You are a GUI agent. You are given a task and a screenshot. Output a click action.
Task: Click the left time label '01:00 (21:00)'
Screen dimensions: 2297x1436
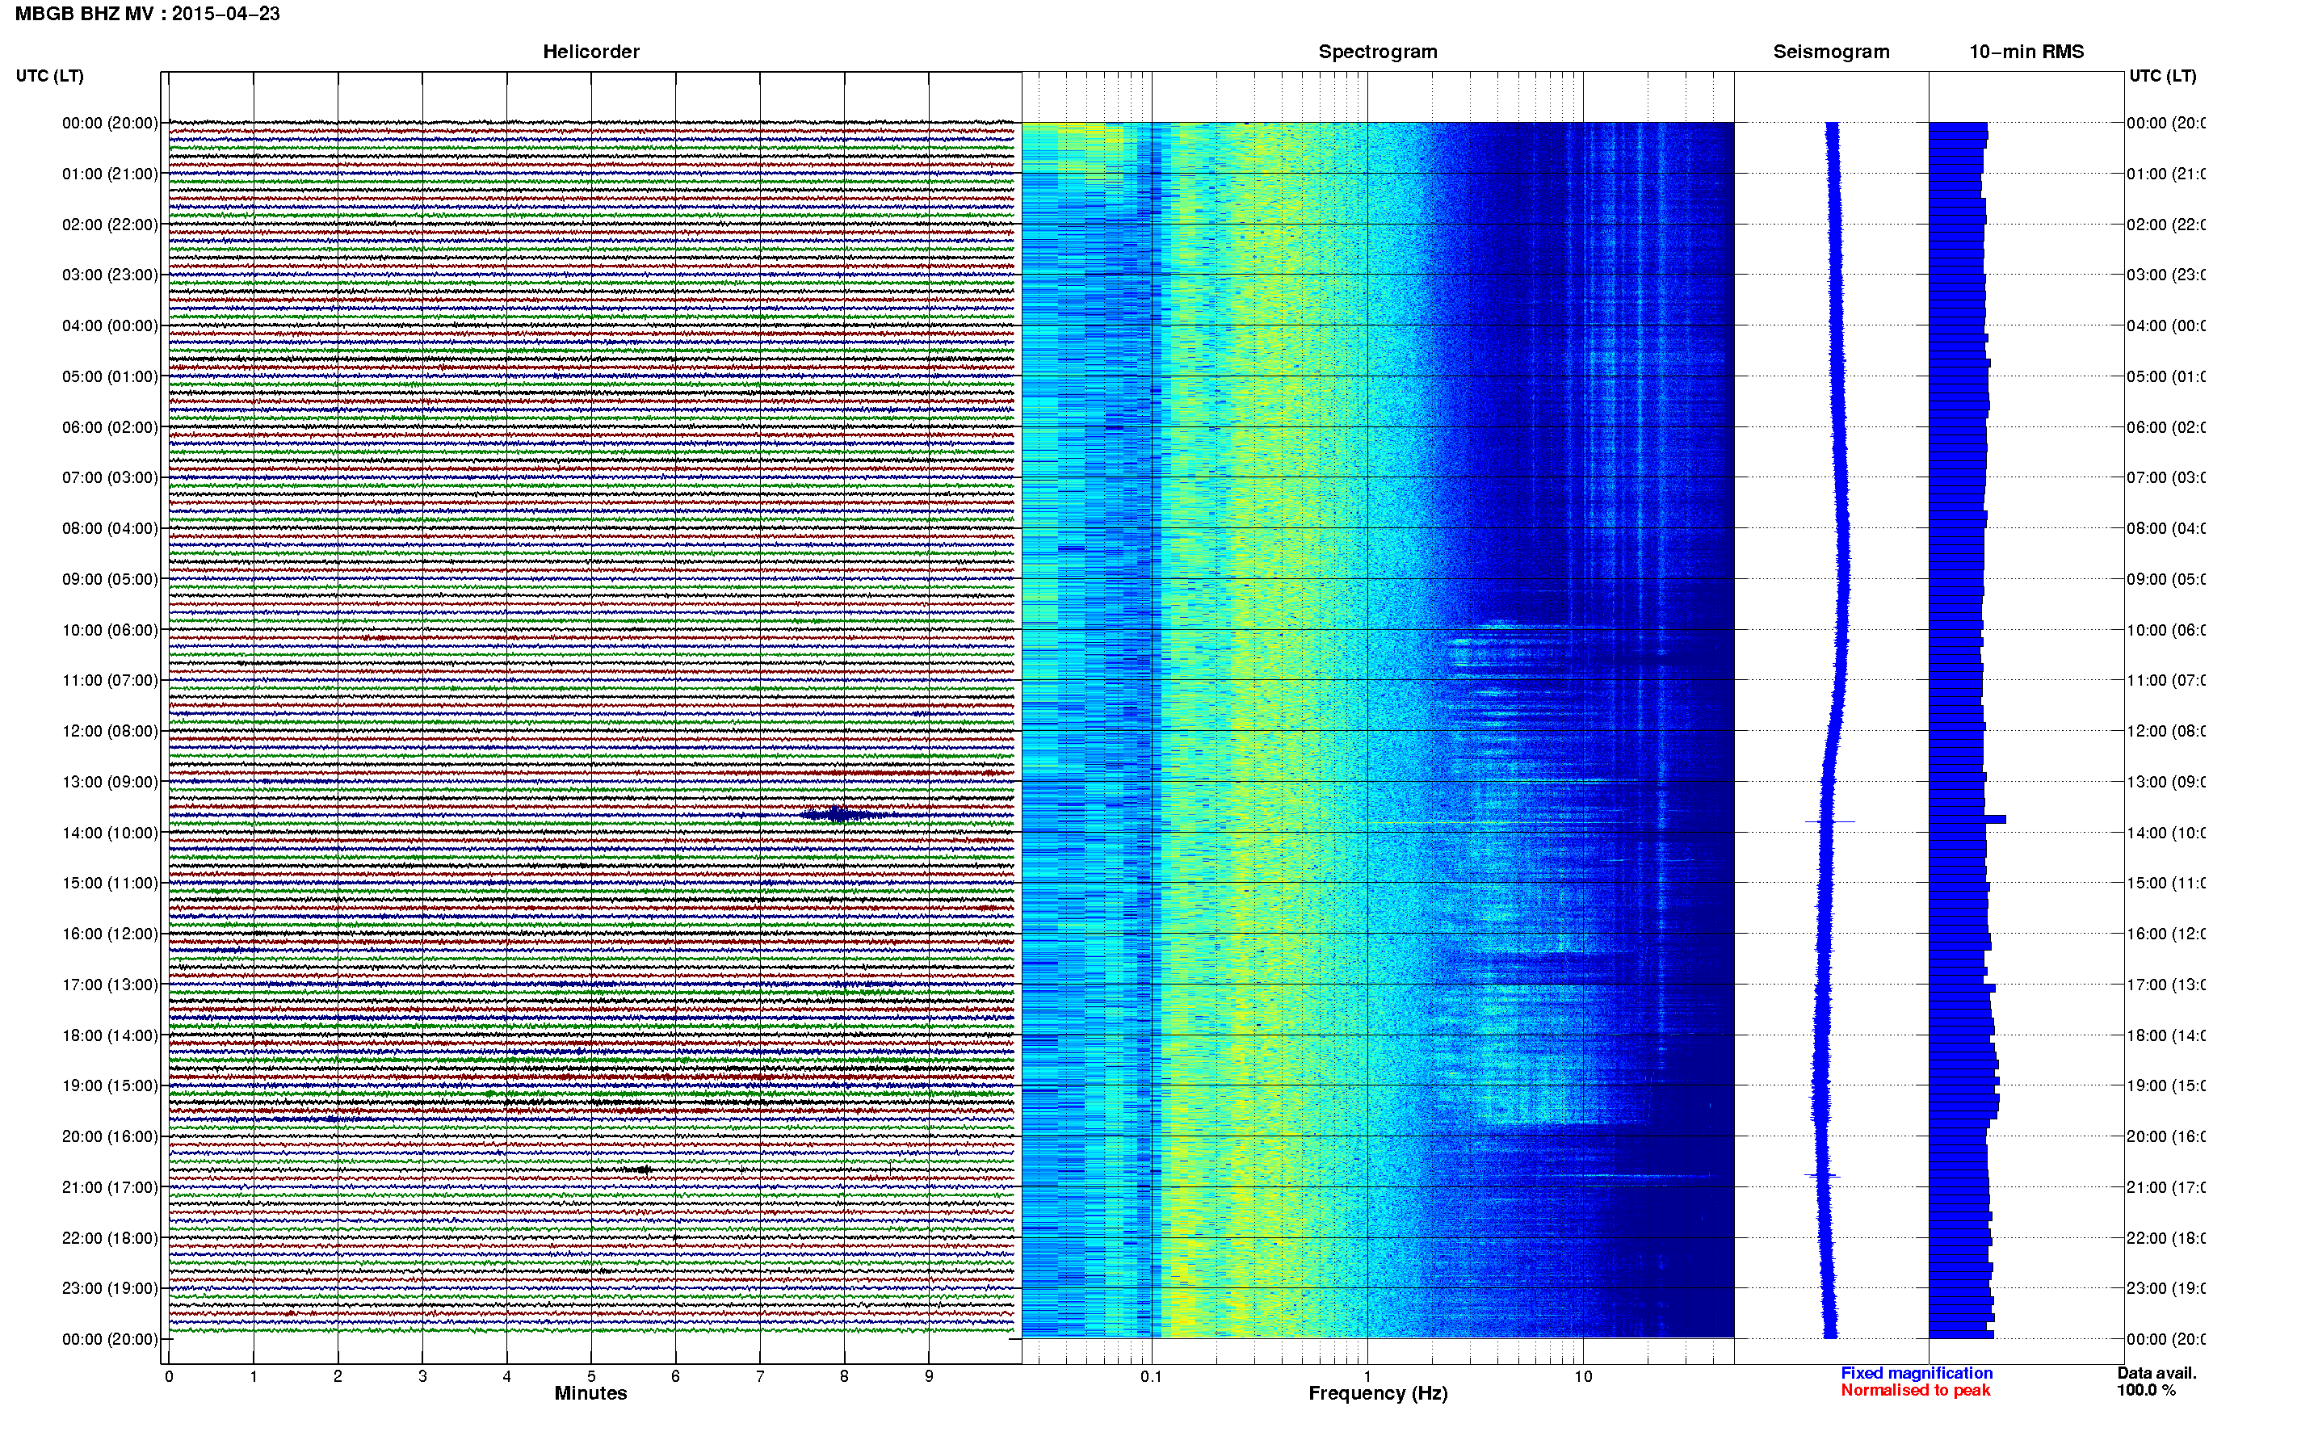[110, 174]
